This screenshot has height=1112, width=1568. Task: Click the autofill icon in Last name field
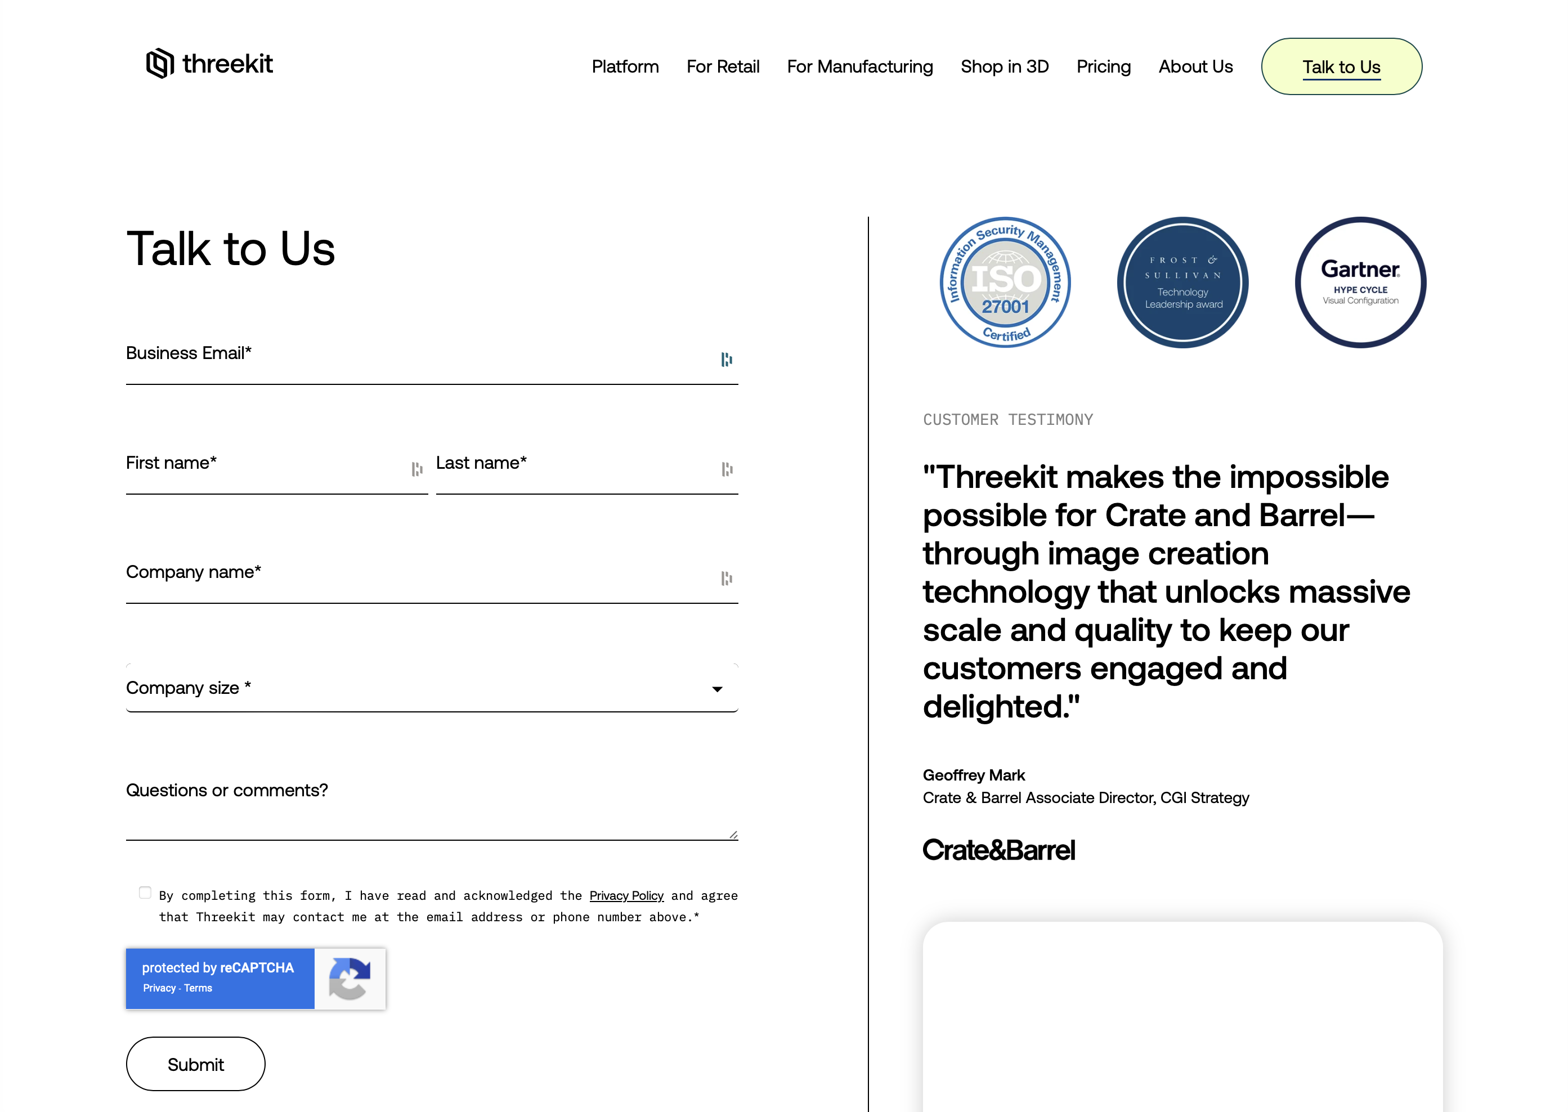pos(727,469)
